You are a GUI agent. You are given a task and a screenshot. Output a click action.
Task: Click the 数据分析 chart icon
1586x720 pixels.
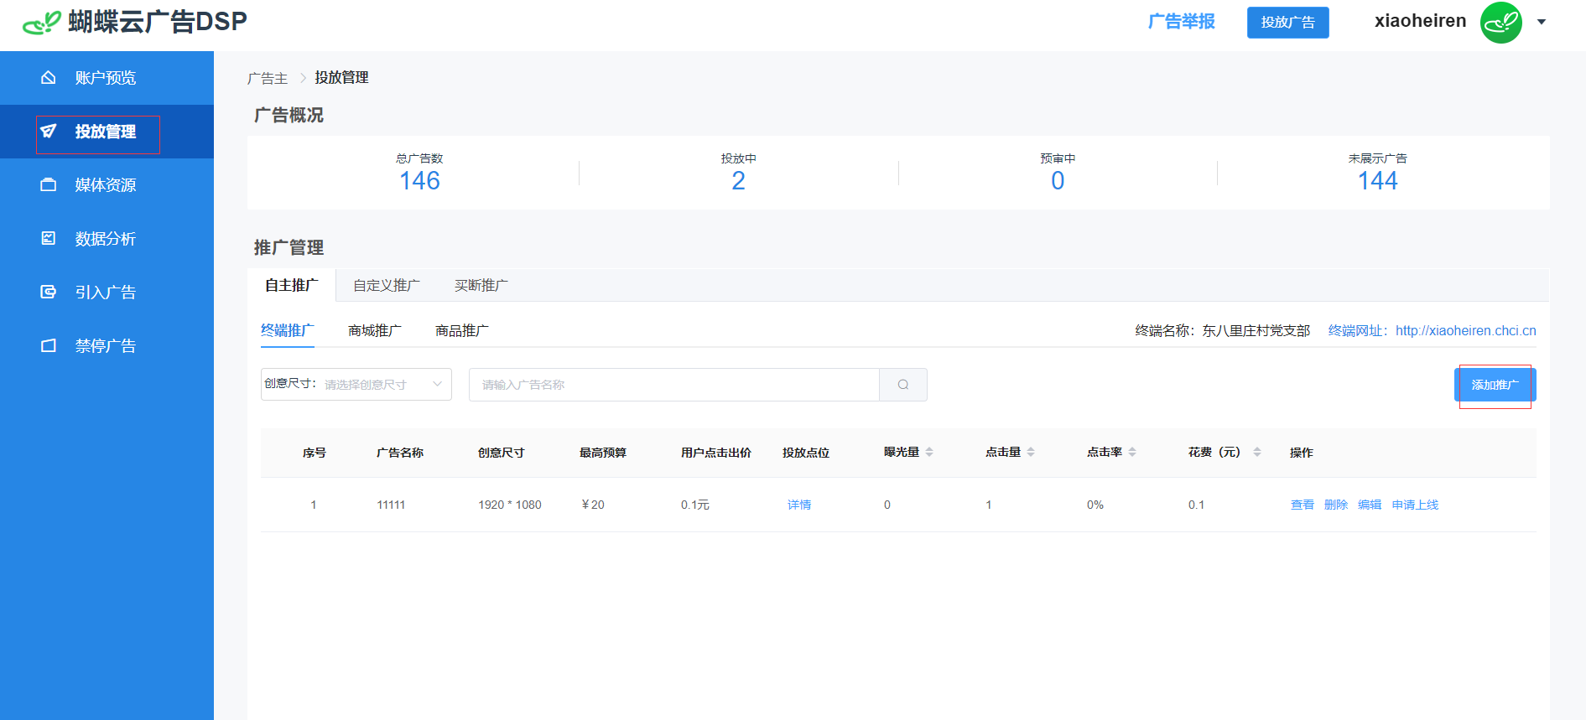pyautogui.click(x=49, y=239)
